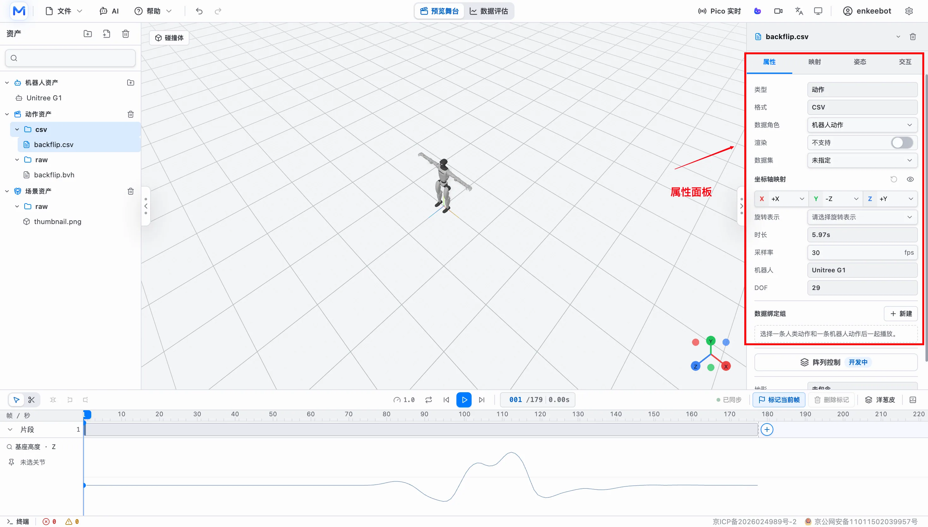Switch to the 数据评估 tab
Screen dimensions: 928x527
click(x=489, y=11)
